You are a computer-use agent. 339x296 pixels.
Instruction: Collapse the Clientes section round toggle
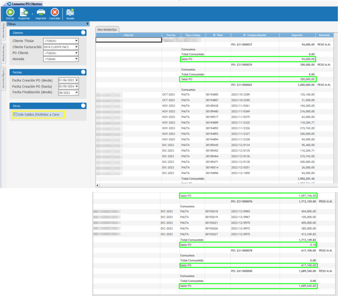coord(83,33)
